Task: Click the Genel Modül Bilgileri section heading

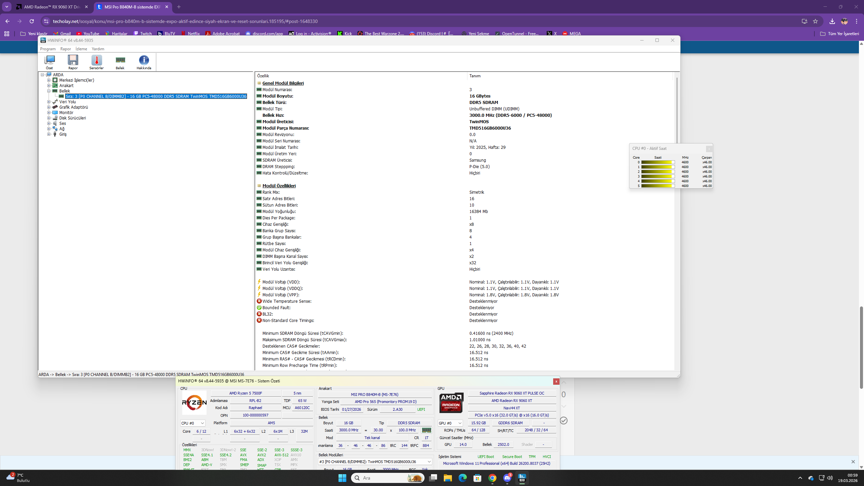Action: pos(283,83)
